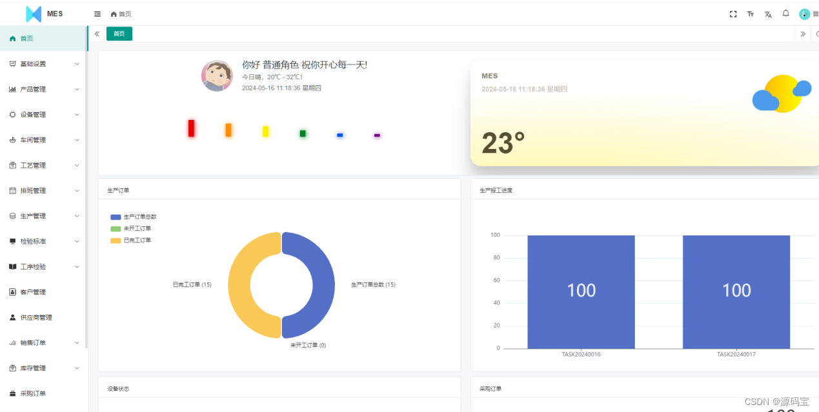The height and width of the screenshot is (412, 819).
Task: Click the 检验标准 monitor icon
Action: coord(13,241)
